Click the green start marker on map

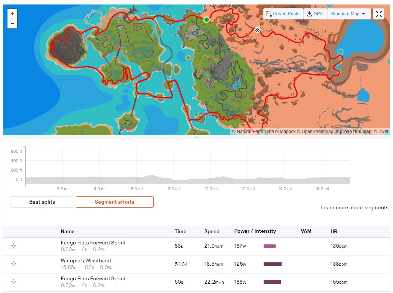(206, 19)
